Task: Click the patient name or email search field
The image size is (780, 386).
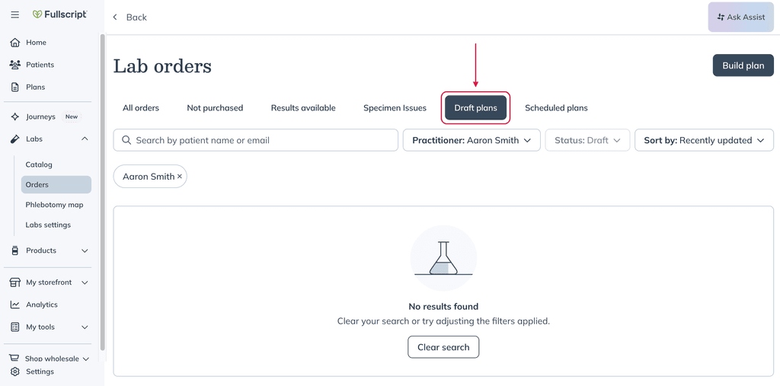Action: pyautogui.click(x=256, y=140)
